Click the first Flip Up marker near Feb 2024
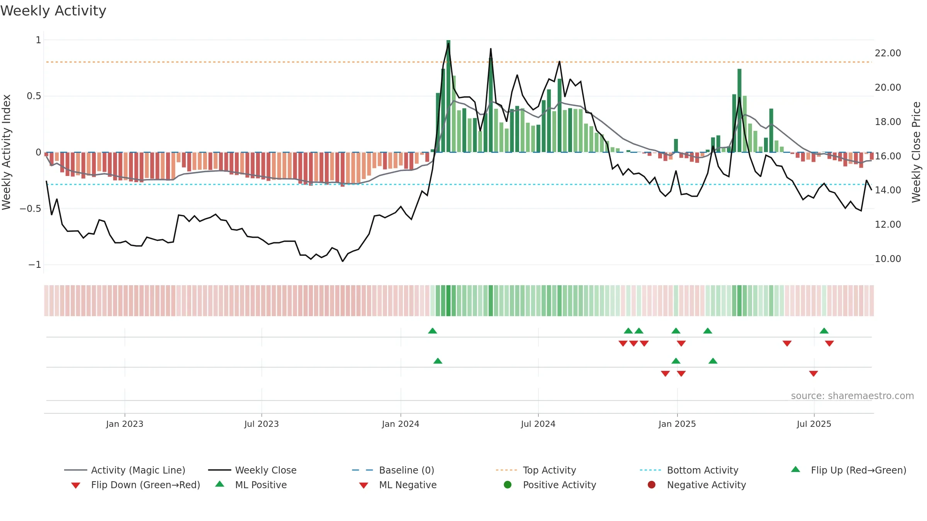 click(433, 331)
